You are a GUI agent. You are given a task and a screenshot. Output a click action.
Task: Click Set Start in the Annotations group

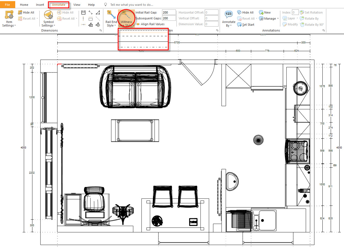click(x=246, y=24)
